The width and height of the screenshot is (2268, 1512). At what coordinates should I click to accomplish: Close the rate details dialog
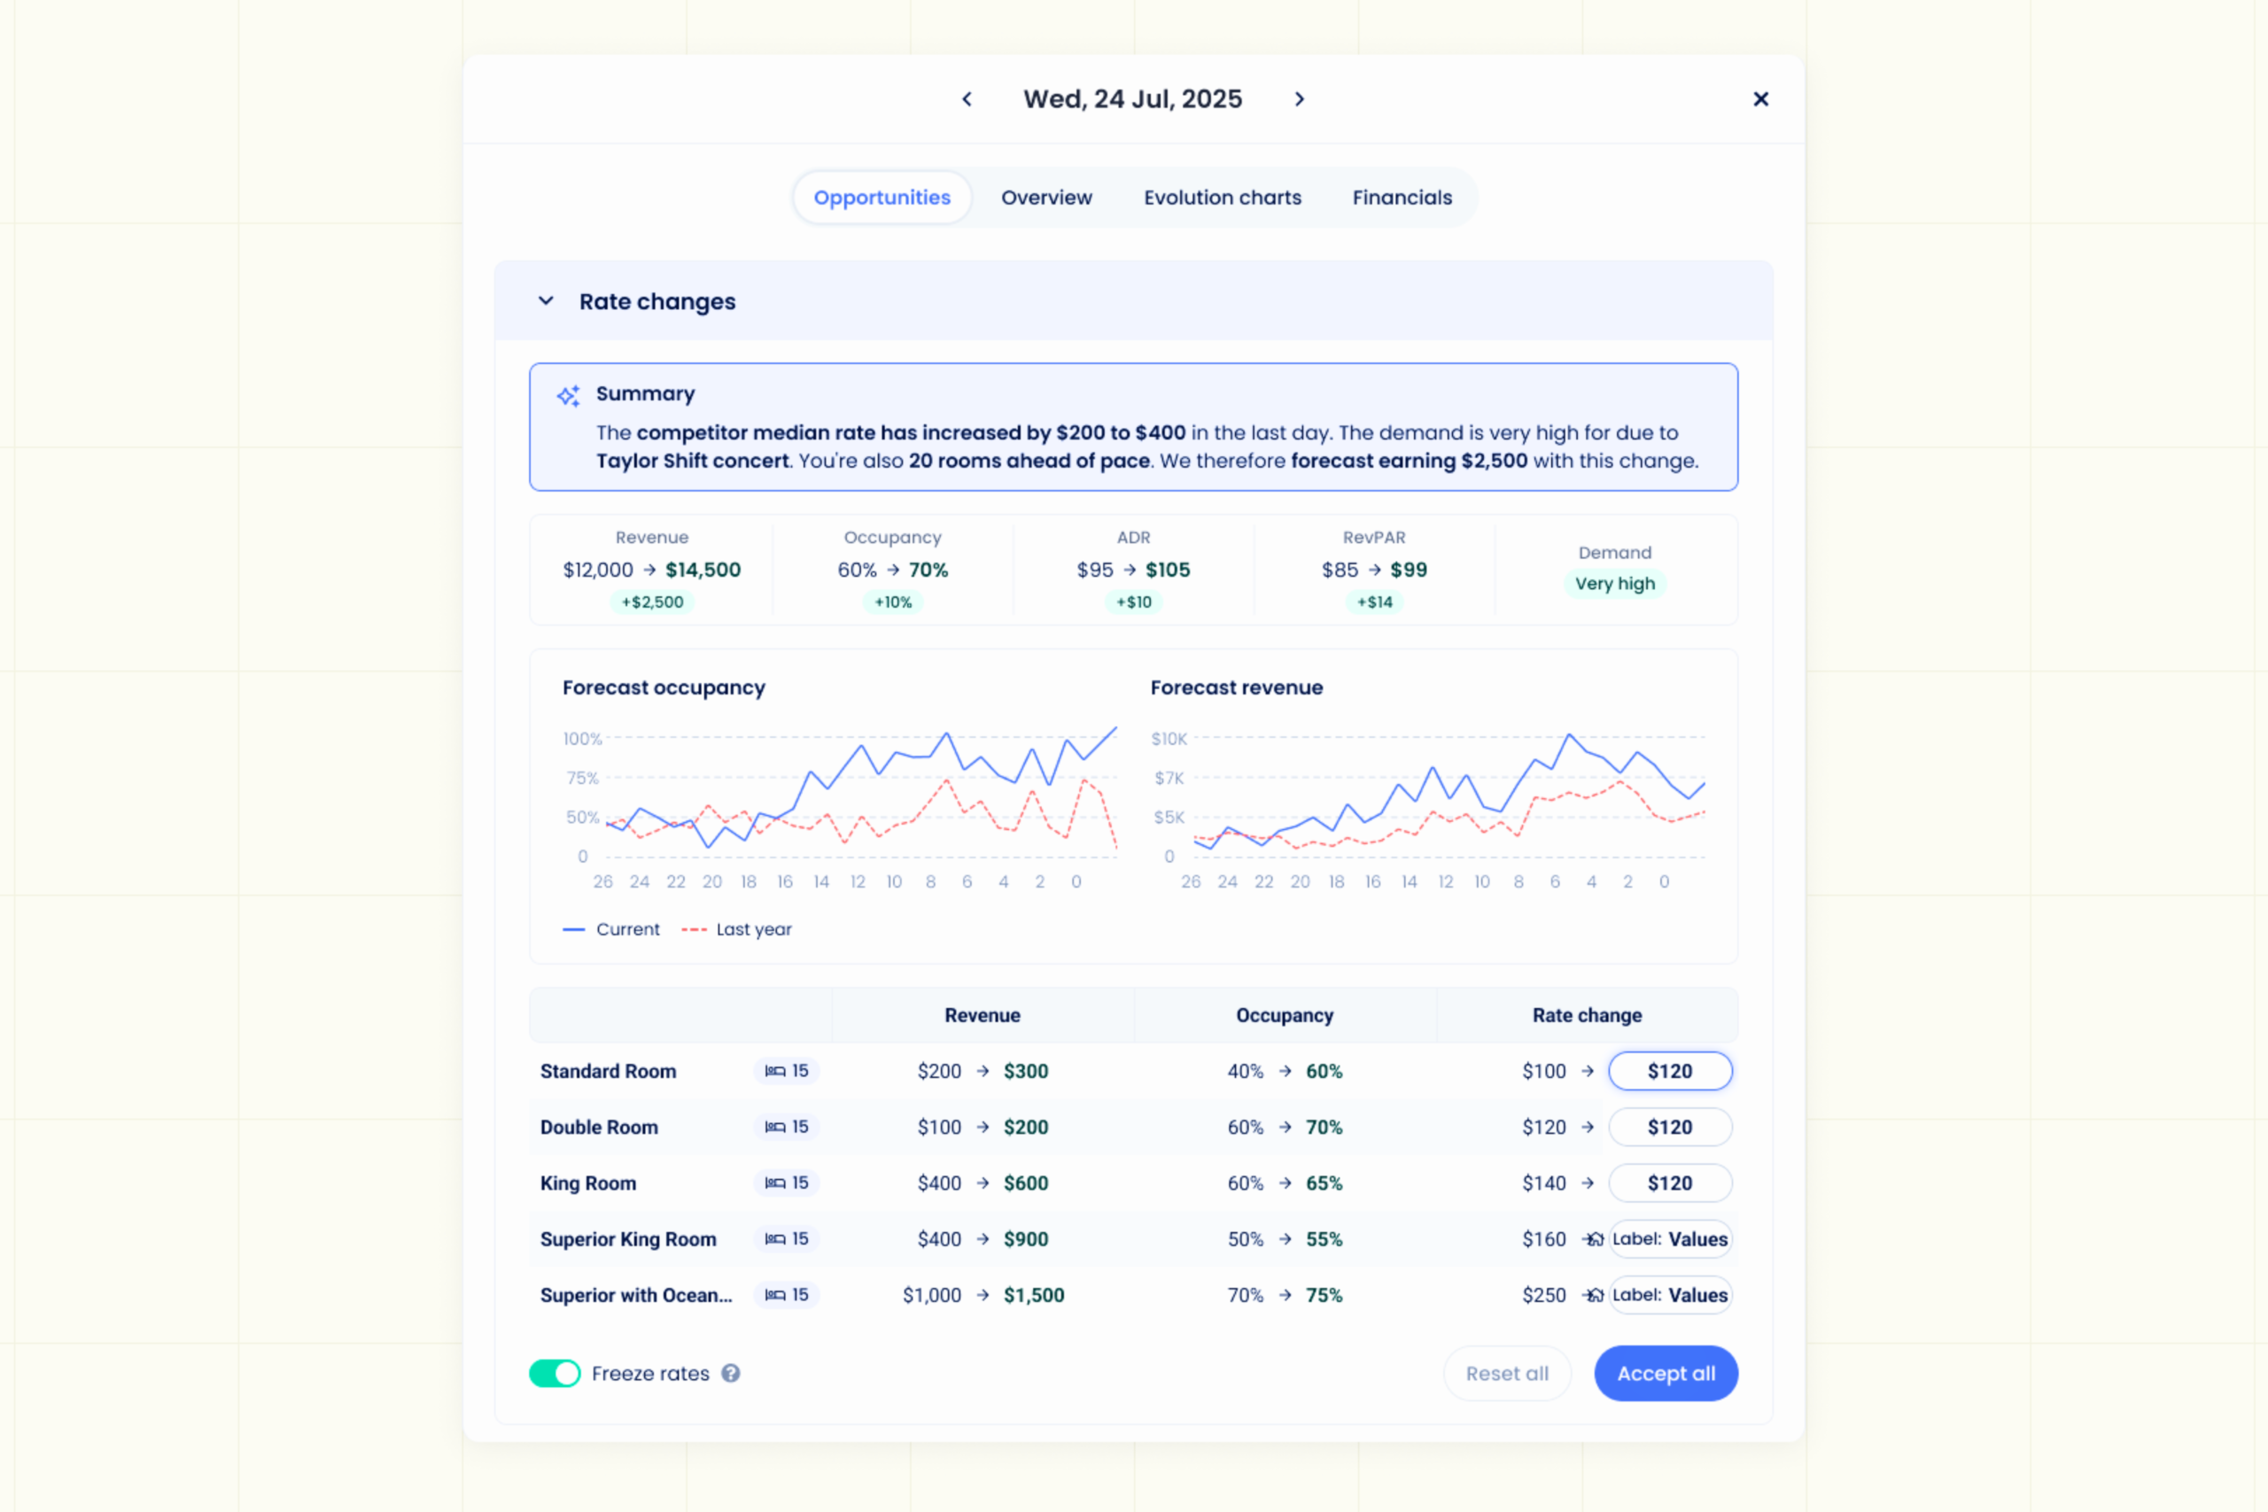click(1760, 99)
